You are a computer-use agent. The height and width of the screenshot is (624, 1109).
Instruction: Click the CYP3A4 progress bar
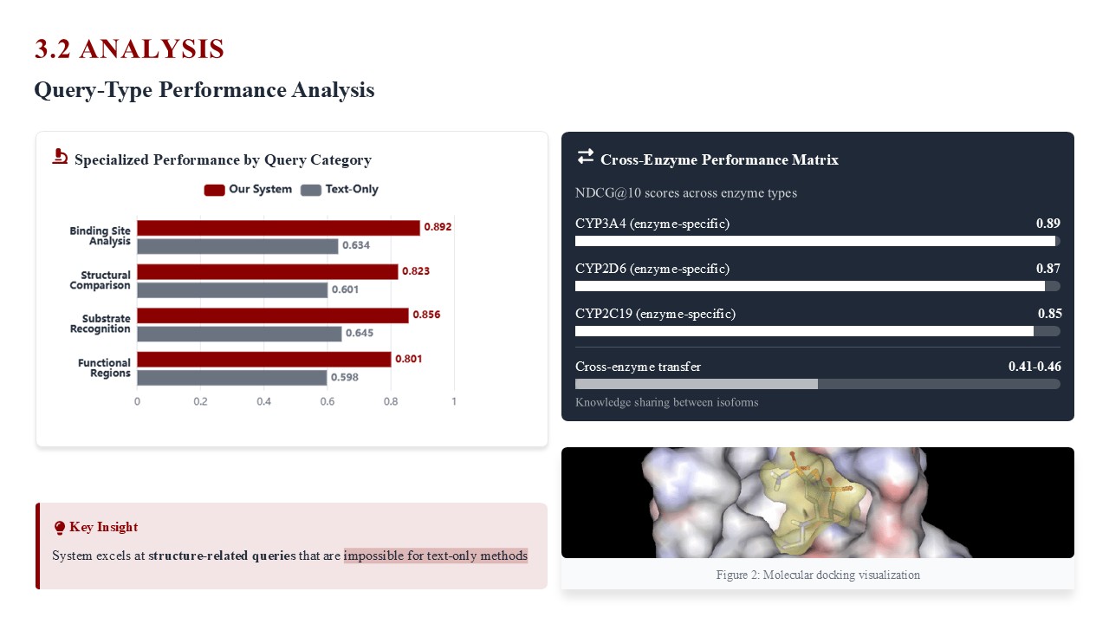818,241
